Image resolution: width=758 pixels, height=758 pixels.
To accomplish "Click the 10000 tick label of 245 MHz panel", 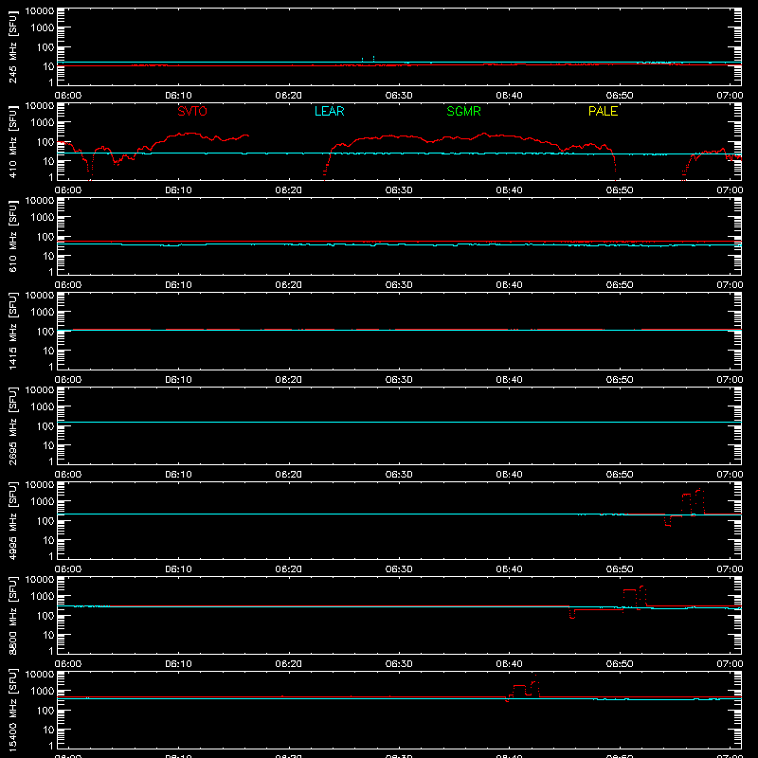I will (40, 11).
